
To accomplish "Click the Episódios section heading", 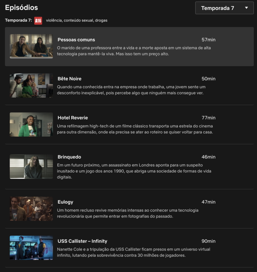I will click(x=21, y=7).
